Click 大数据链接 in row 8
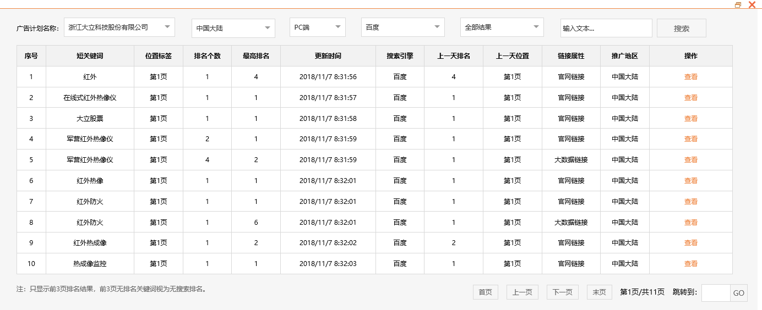762x310 pixels. point(571,223)
